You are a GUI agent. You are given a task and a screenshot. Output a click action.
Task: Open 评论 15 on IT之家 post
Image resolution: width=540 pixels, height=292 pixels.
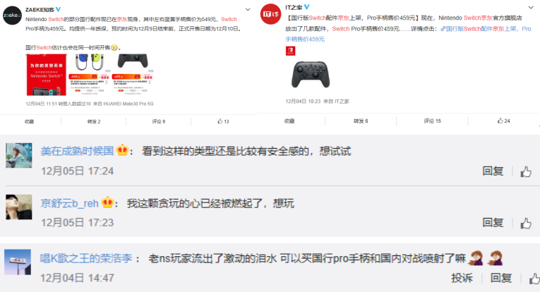432,121
